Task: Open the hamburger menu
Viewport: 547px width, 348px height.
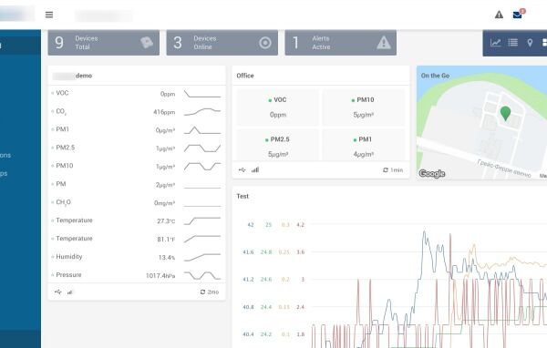Action: (49, 15)
